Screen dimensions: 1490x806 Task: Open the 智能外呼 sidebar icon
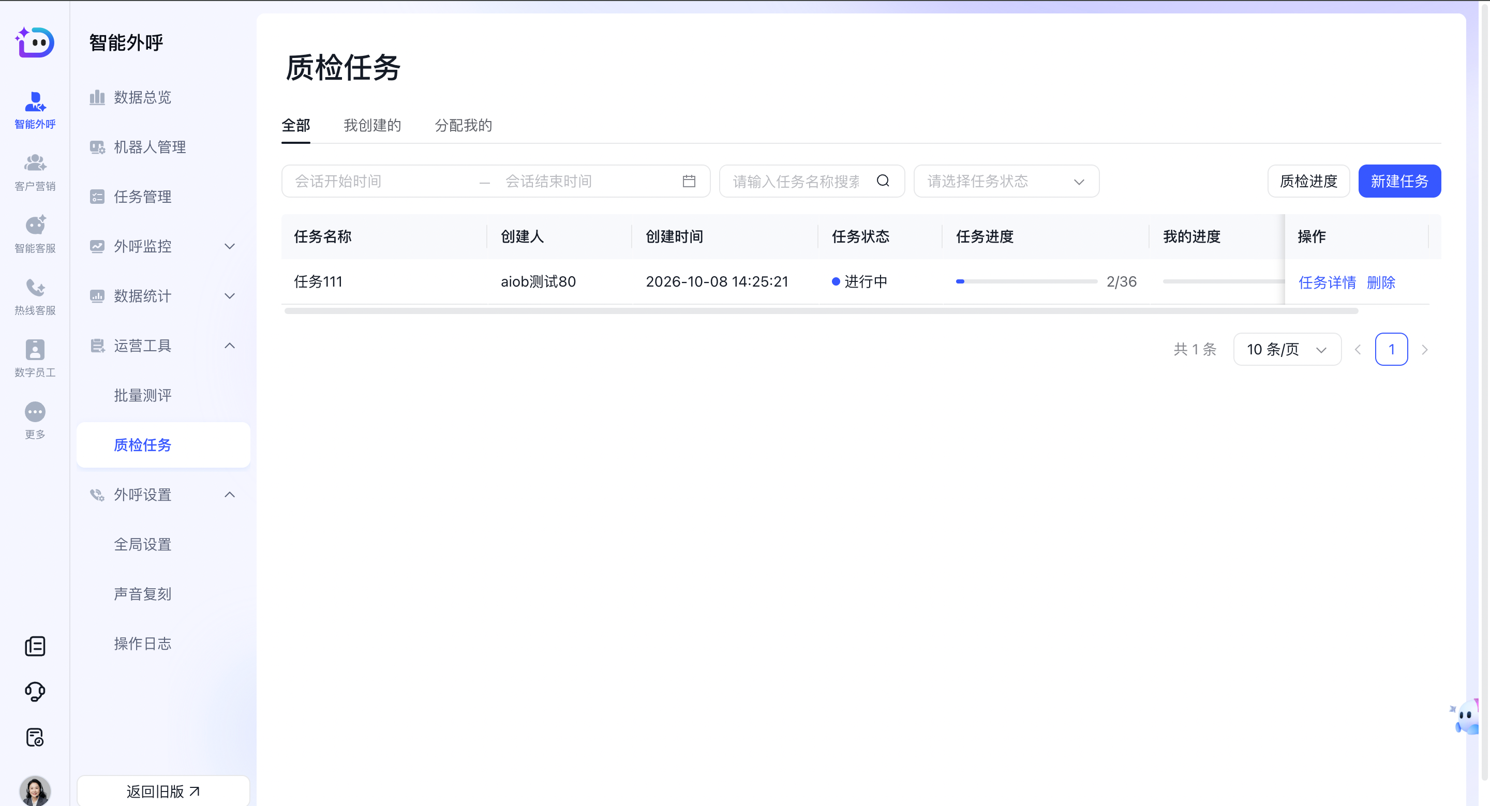pos(35,110)
